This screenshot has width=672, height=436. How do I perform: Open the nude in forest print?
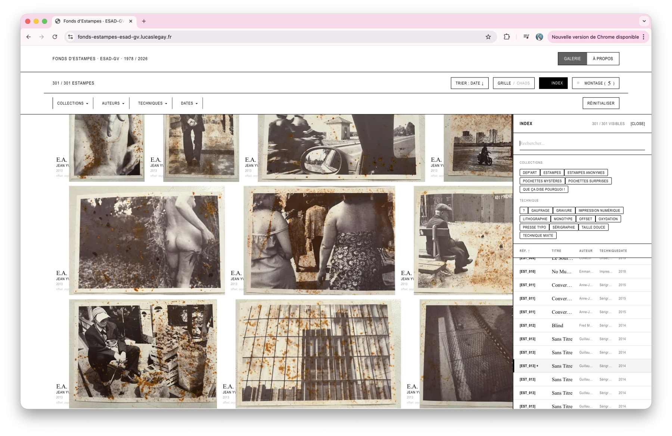tap(147, 240)
